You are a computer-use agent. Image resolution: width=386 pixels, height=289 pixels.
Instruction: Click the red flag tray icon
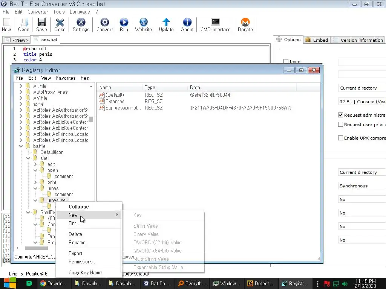327,284
